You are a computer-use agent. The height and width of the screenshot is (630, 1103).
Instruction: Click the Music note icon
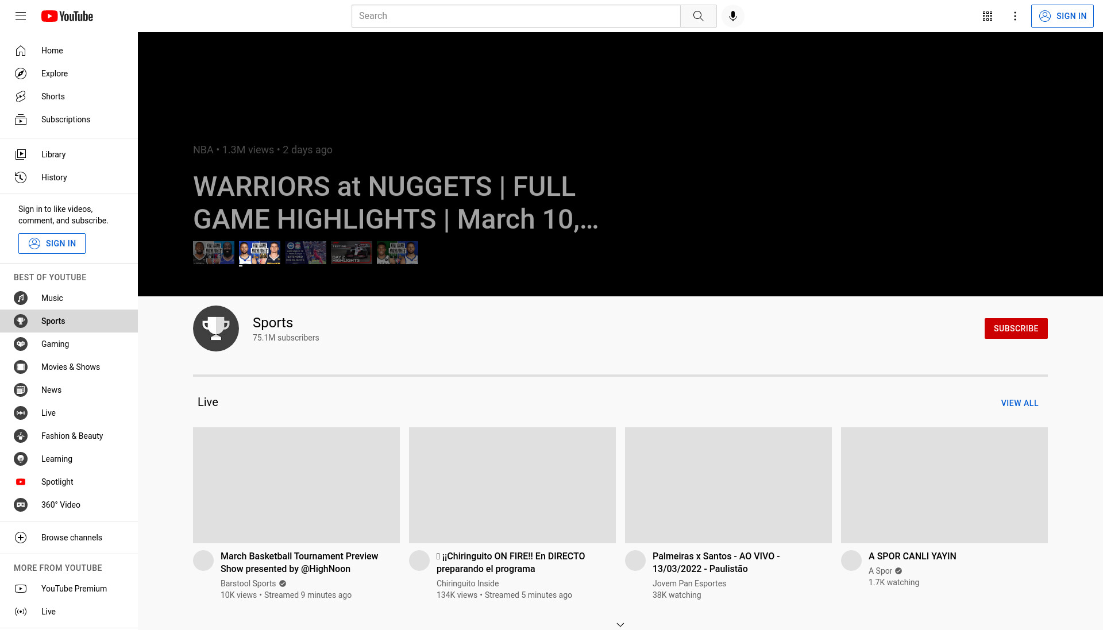coord(21,298)
